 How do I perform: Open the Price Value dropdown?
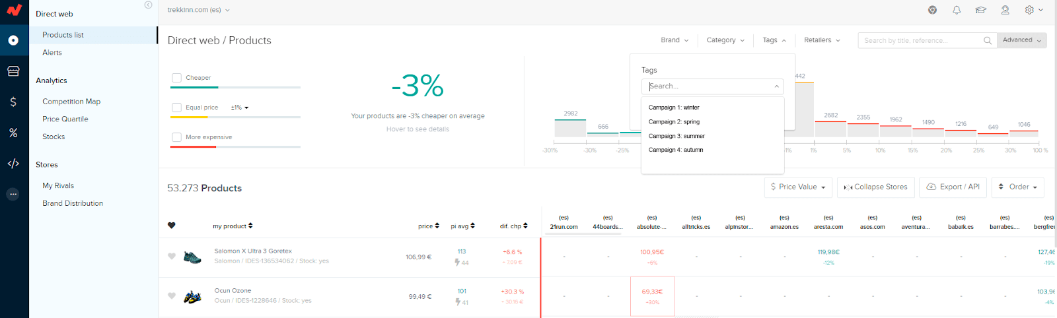click(798, 187)
